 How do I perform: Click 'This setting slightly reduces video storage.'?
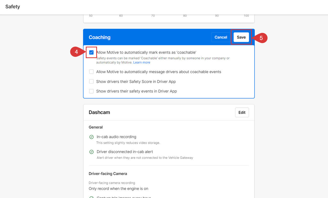coord(128,143)
